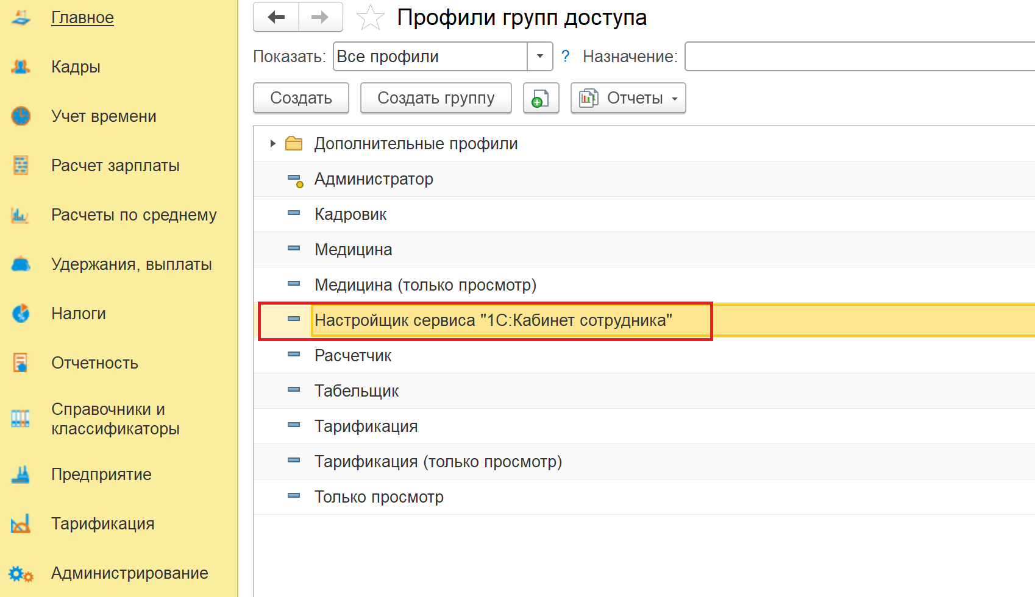Image resolution: width=1035 pixels, height=597 pixels.
Task: Select the Дополнительные профили folder row
Action: (644, 144)
